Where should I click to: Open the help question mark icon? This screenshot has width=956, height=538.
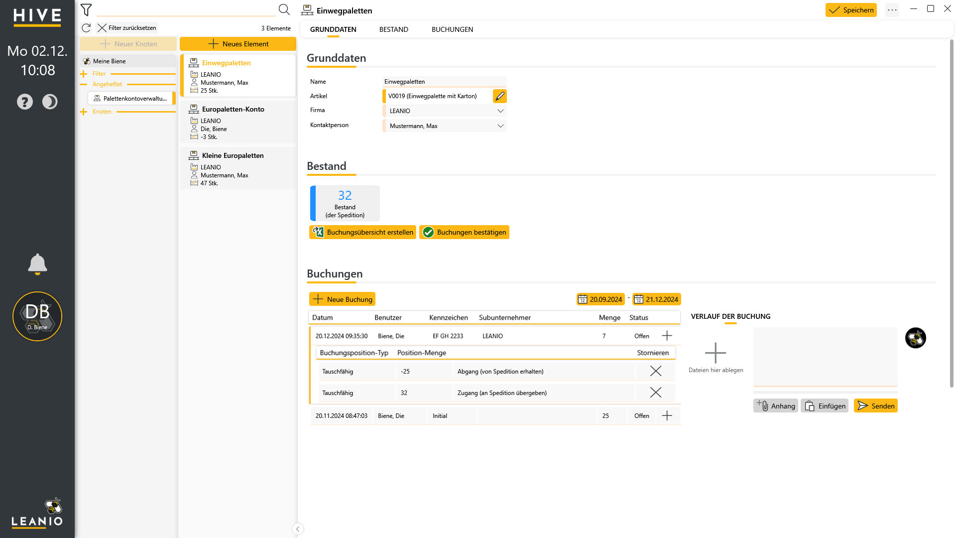(x=25, y=102)
